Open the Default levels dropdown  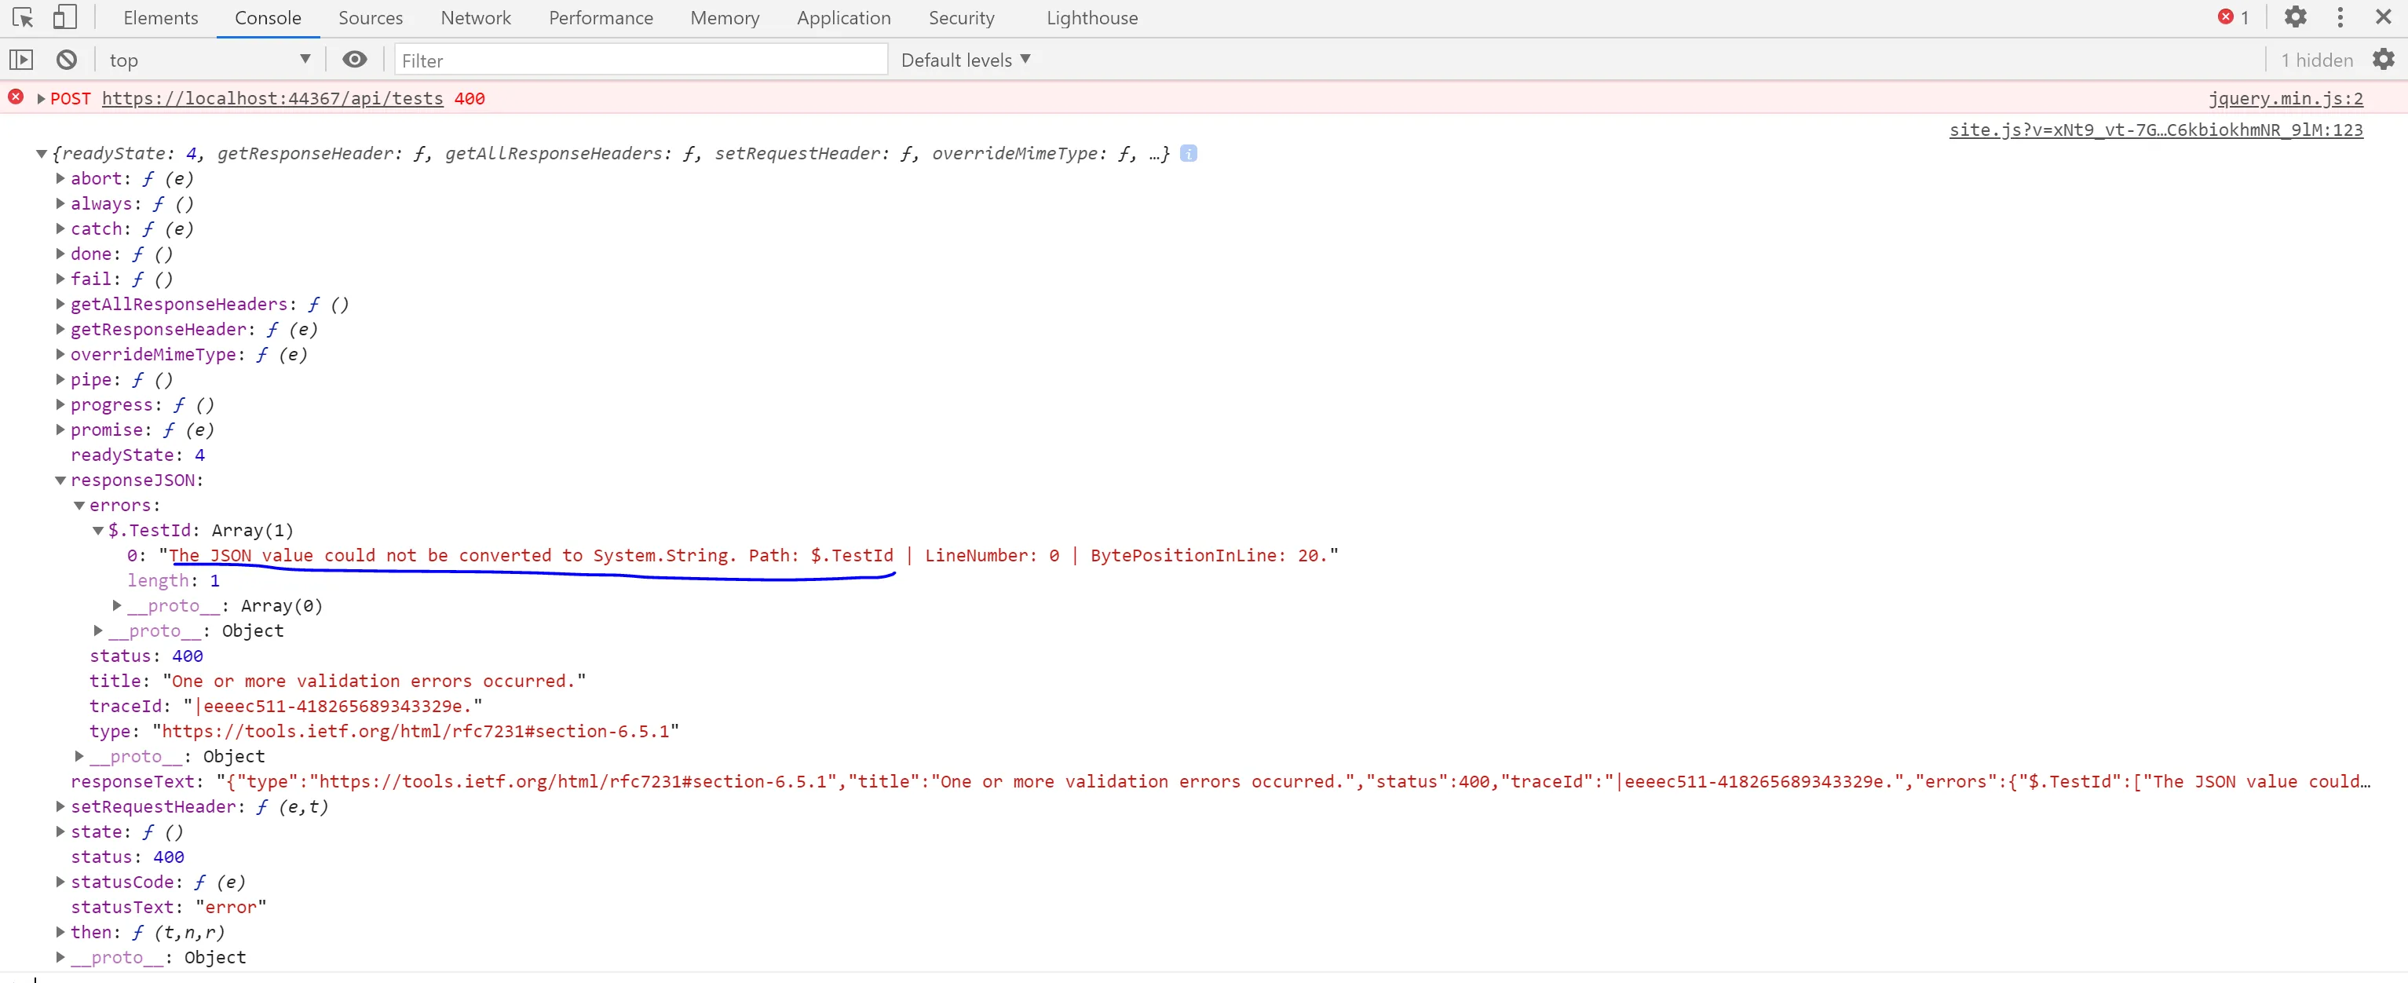(x=966, y=60)
